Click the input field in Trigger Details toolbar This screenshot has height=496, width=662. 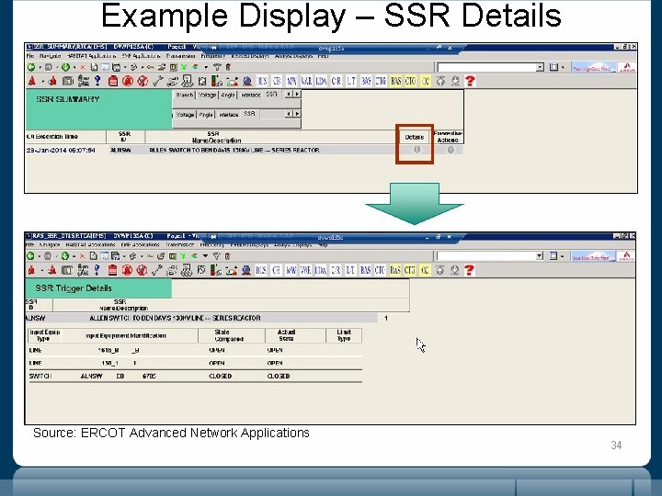click(x=486, y=256)
